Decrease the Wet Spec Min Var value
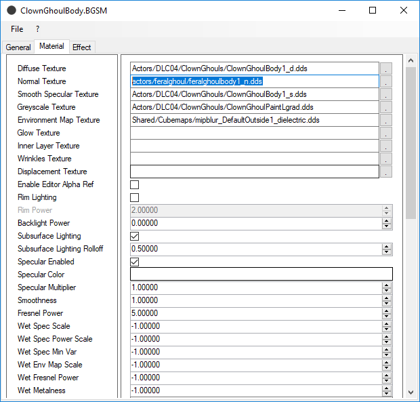The image size is (420, 402). [x=387, y=355]
